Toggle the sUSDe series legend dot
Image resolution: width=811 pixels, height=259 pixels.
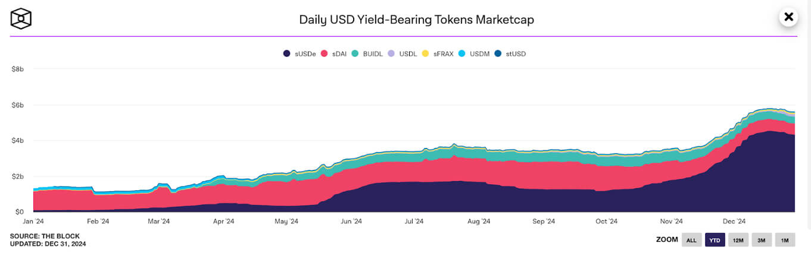click(287, 54)
